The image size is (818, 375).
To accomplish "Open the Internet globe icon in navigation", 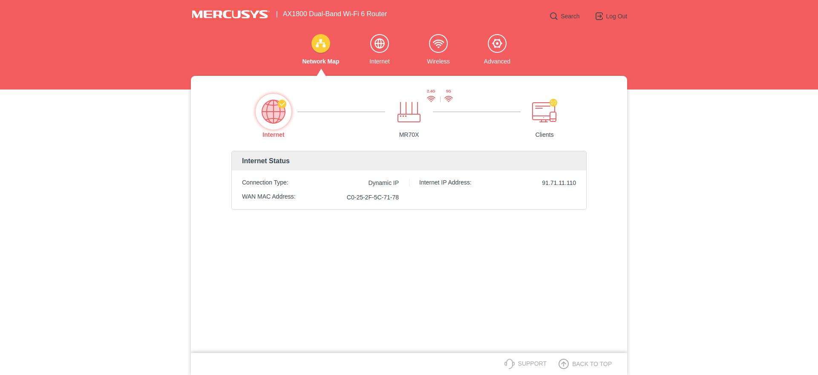I will 379,43.
